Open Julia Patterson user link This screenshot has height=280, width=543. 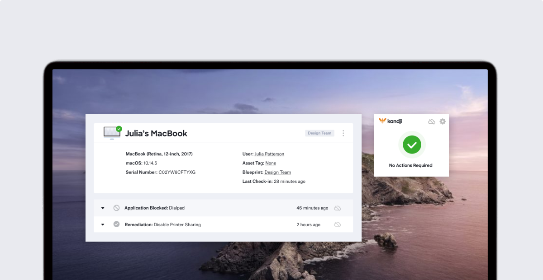point(269,154)
